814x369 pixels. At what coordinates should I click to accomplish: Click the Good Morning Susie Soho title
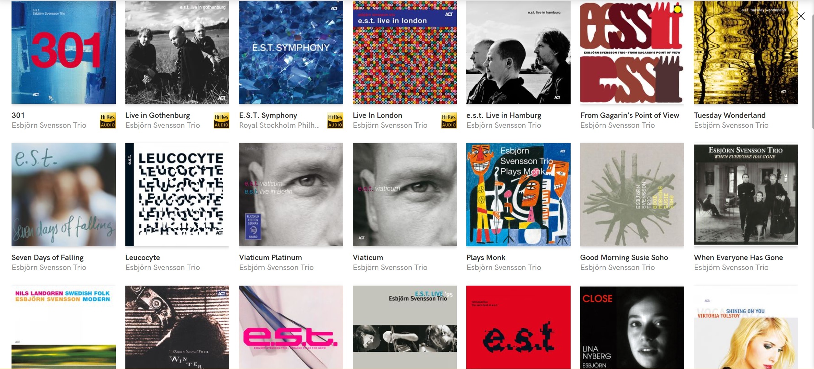pos(624,258)
